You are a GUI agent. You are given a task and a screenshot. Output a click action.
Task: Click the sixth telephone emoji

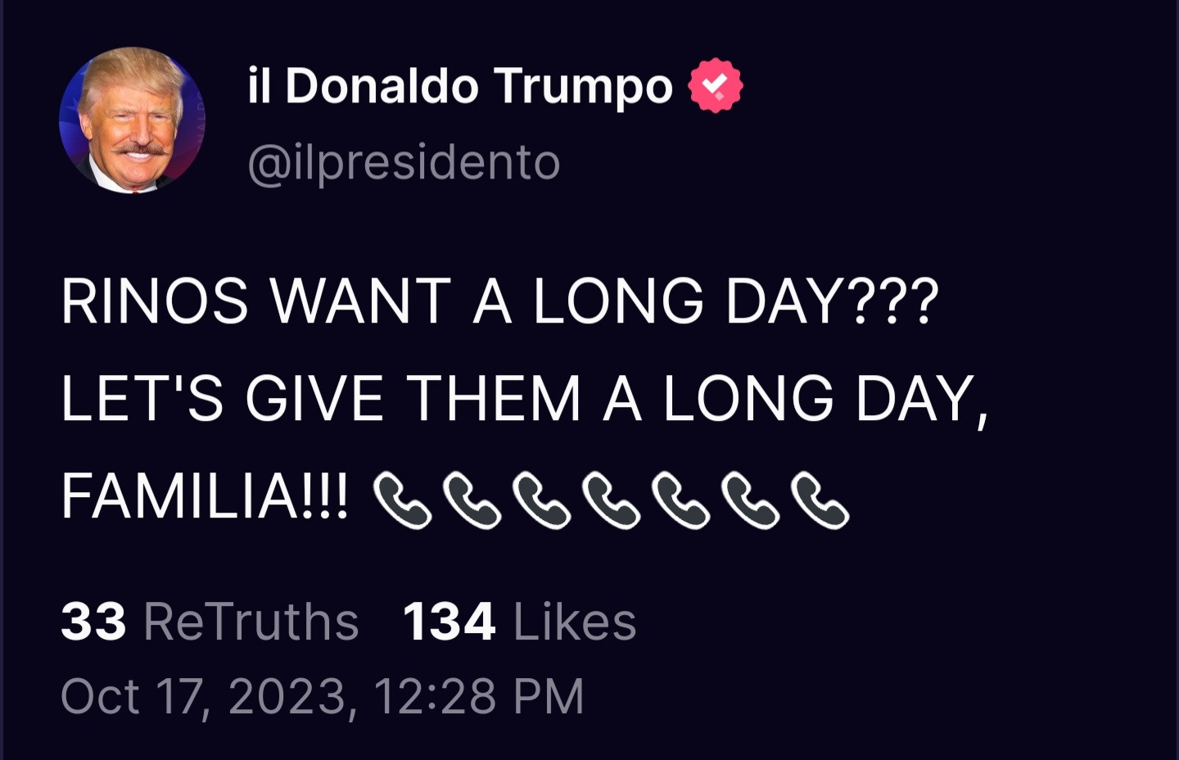[750, 500]
